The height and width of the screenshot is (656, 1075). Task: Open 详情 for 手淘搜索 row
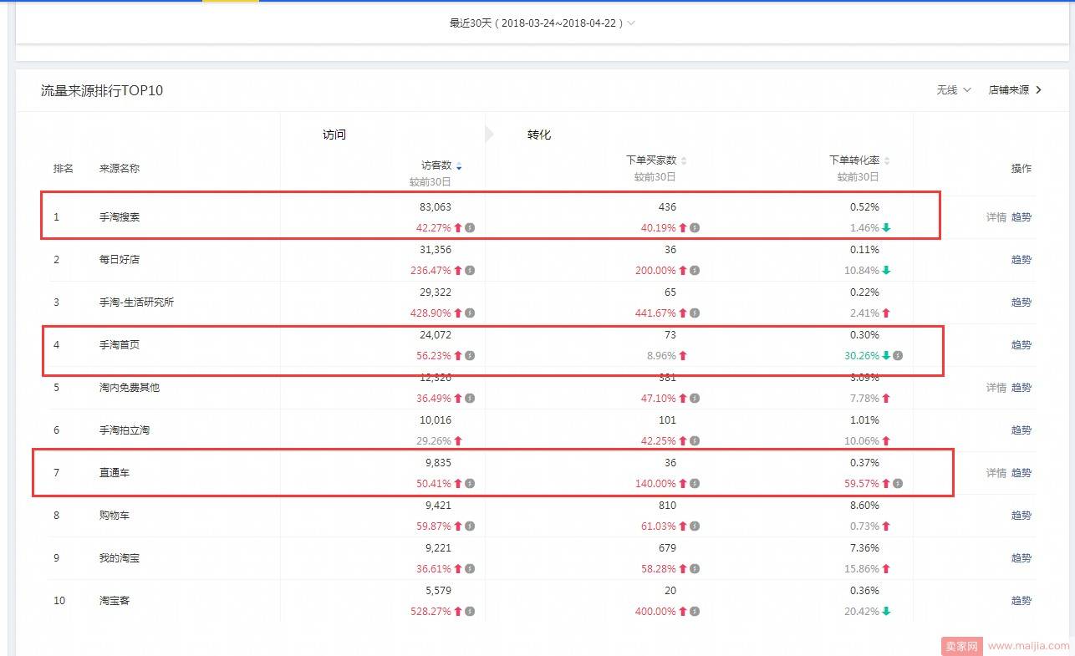(996, 217)
